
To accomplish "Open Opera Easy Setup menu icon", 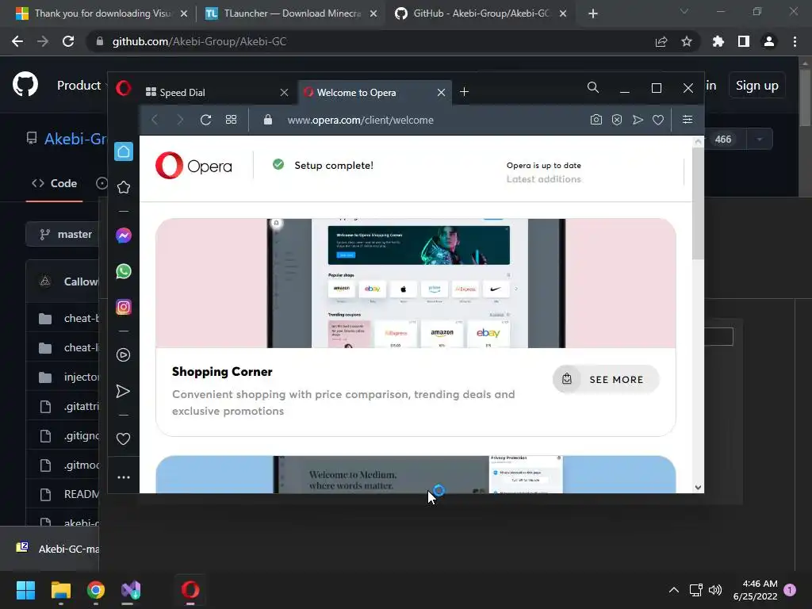I will click(x=688, y=120).
